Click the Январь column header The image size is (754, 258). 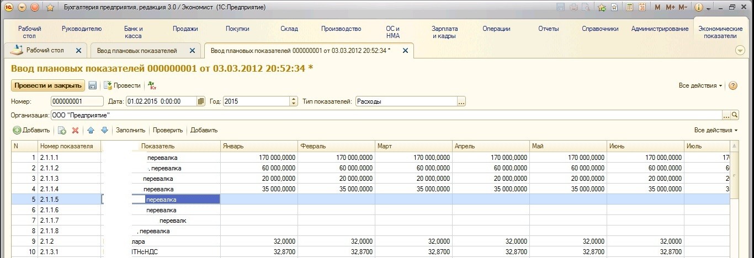pos(259,146)
